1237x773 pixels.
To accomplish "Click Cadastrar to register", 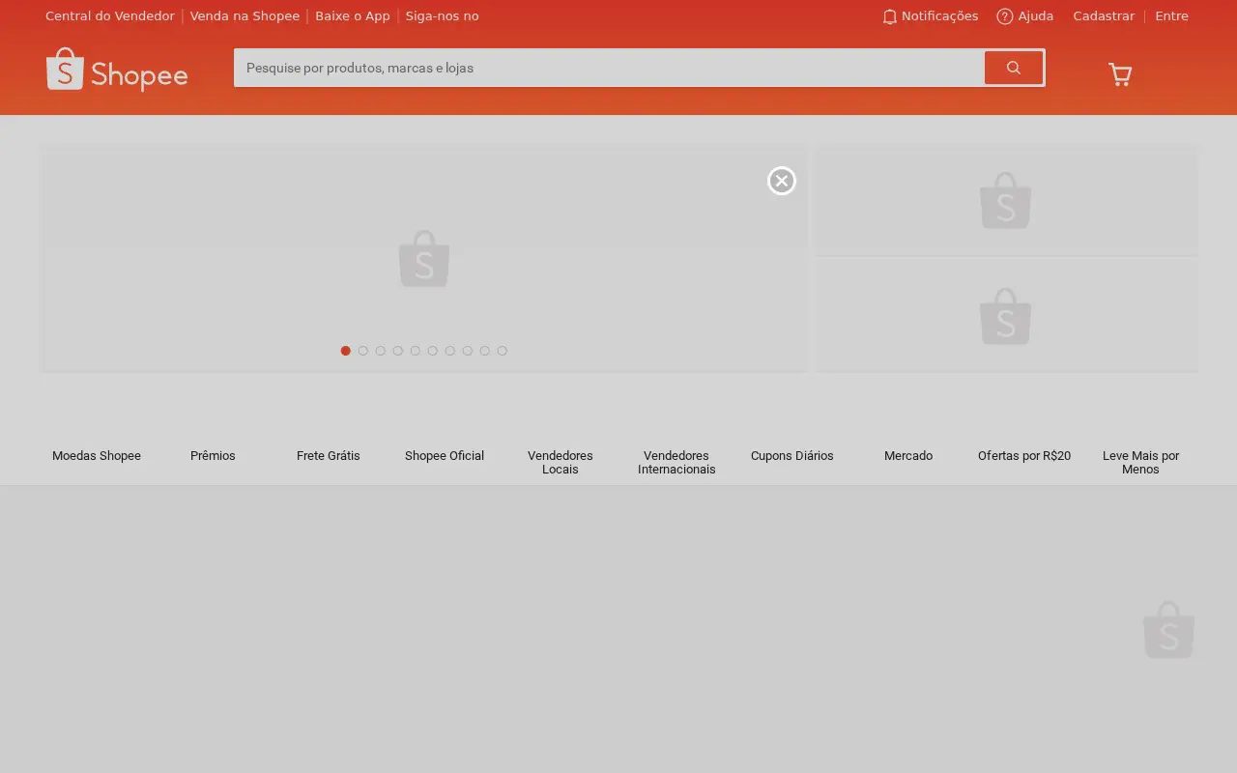I will click(1104, 16).
